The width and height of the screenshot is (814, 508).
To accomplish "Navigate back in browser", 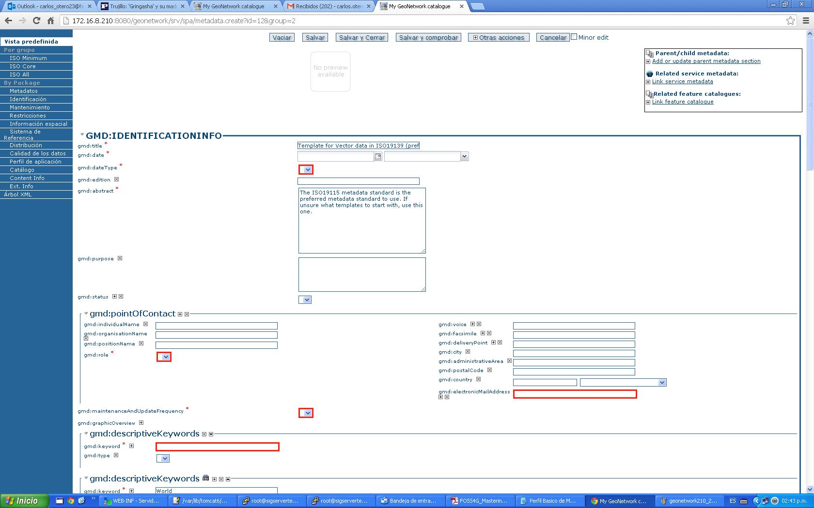I will (x=8, y=21).
